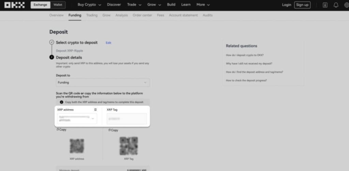
Task: Click the completed step checkmark icon
Action: click(x=52, y=42)
